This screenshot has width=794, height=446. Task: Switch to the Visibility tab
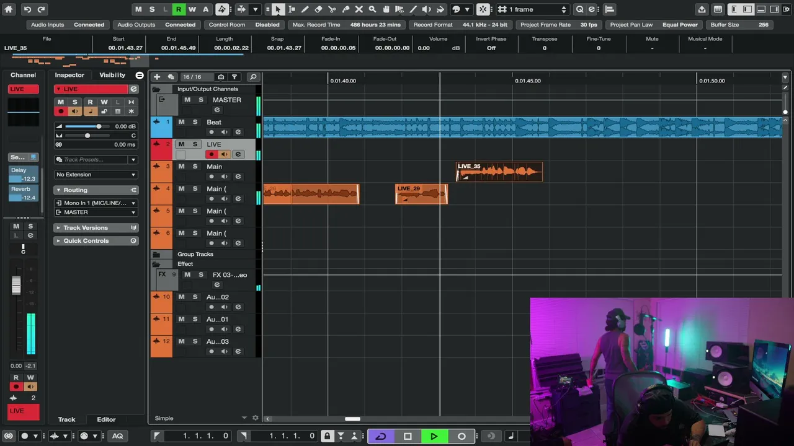pyautogui.click(x=112, y=75)
